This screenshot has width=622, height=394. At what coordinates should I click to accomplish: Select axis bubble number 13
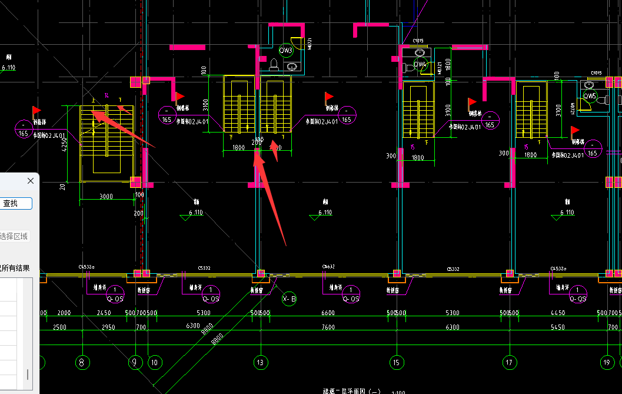point(261,362)
